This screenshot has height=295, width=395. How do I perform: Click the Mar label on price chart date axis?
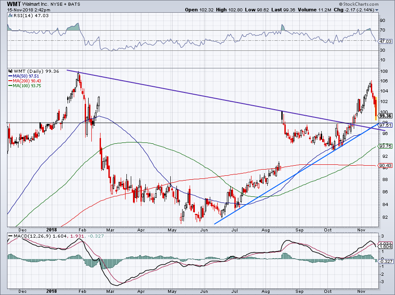pos(110,230)
